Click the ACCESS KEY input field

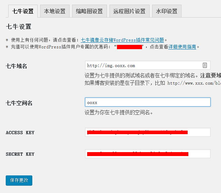click(x=147, y=132)
